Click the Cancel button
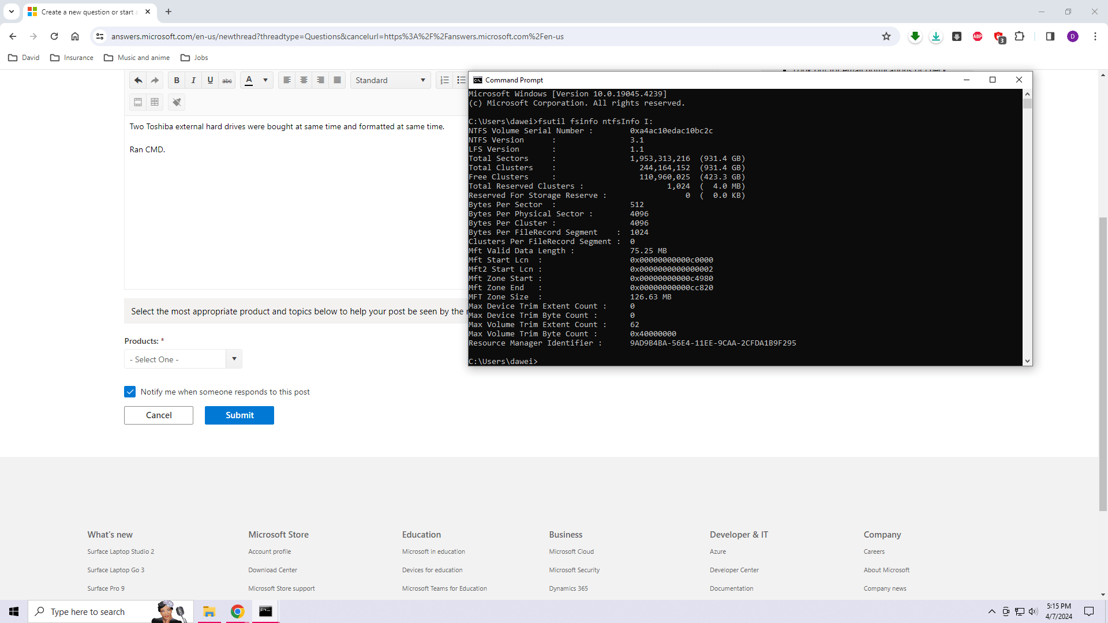 (159, 415)
